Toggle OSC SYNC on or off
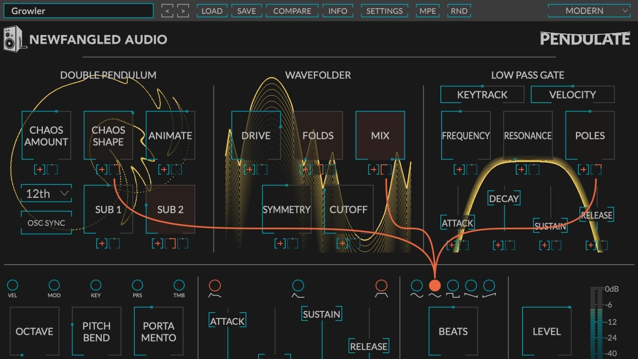This screenshot has width=638, height=359. coord(46,222)
